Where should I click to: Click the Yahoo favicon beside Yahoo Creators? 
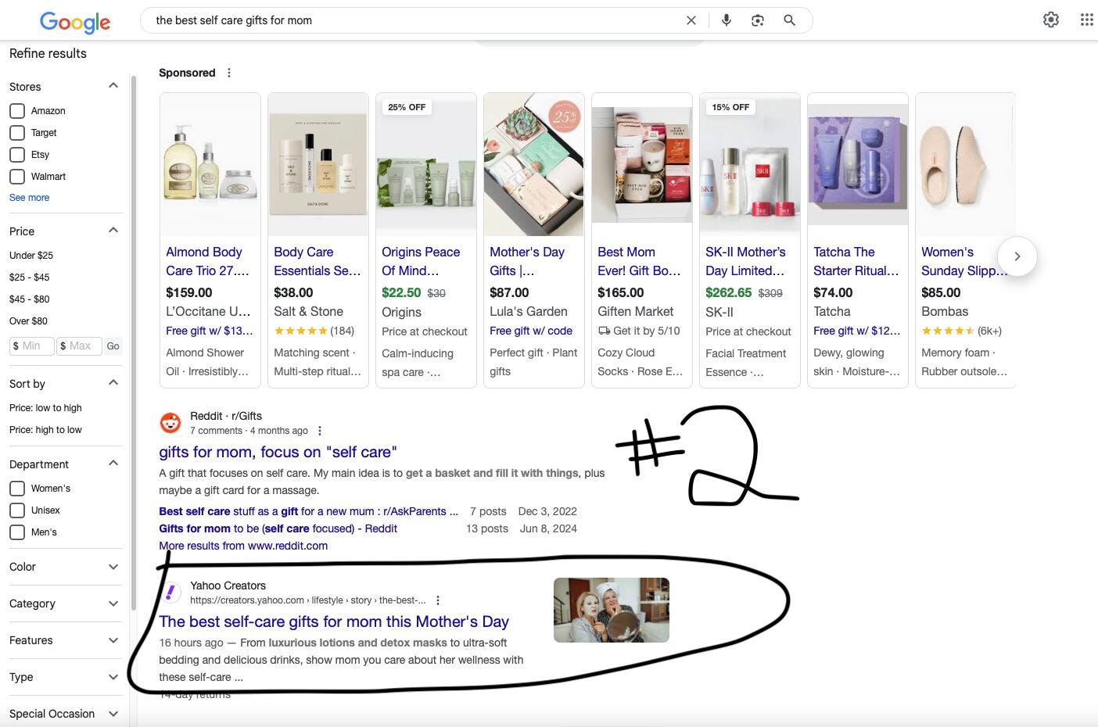click(x=170, y=593)
